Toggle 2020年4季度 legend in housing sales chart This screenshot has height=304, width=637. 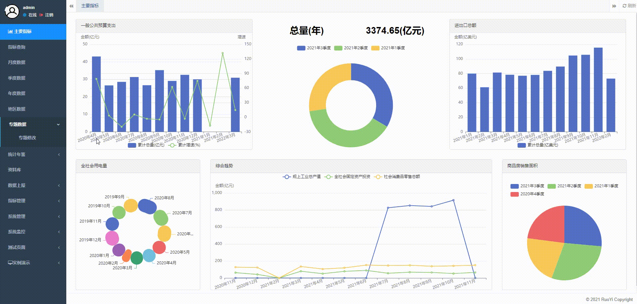click(527, 194)
